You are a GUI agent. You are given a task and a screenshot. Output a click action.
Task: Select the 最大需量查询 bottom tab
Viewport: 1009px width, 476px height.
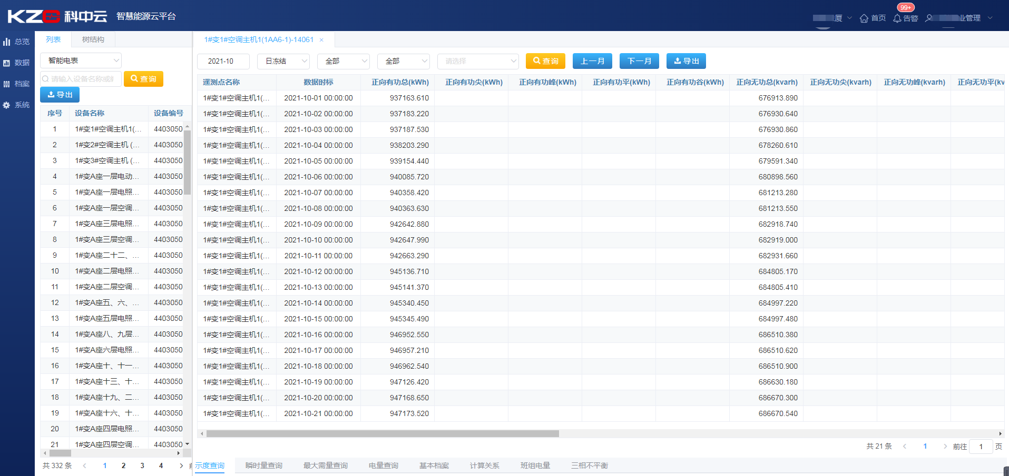point(326,465)
